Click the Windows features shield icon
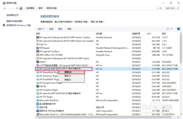 (x=4, y=25)
